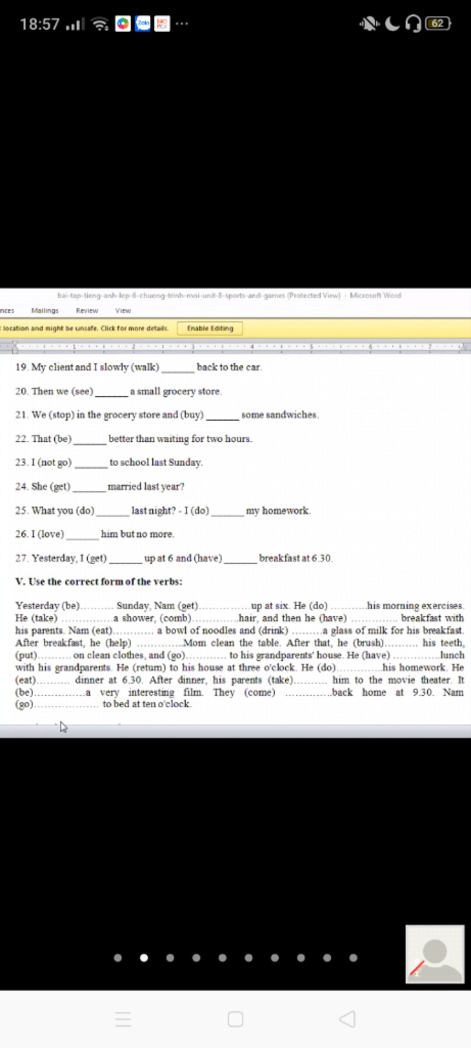Tap the headphones status icon
Screen dimensions: 471x1048
[414, 23]
